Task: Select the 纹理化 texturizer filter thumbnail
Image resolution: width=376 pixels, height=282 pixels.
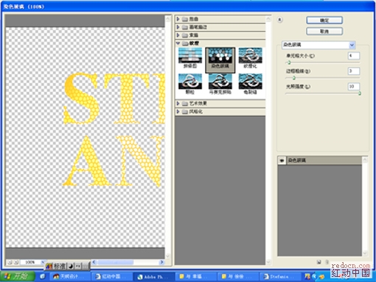Action: (250, 58)
